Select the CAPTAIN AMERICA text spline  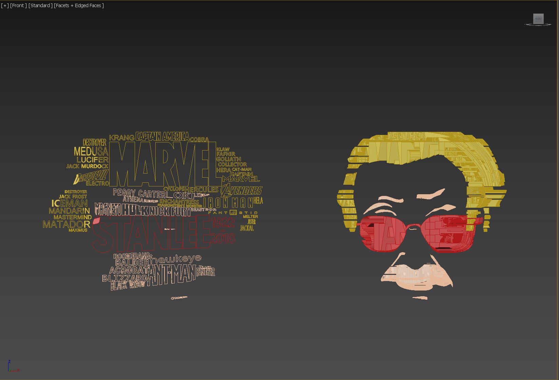point(162,136)
